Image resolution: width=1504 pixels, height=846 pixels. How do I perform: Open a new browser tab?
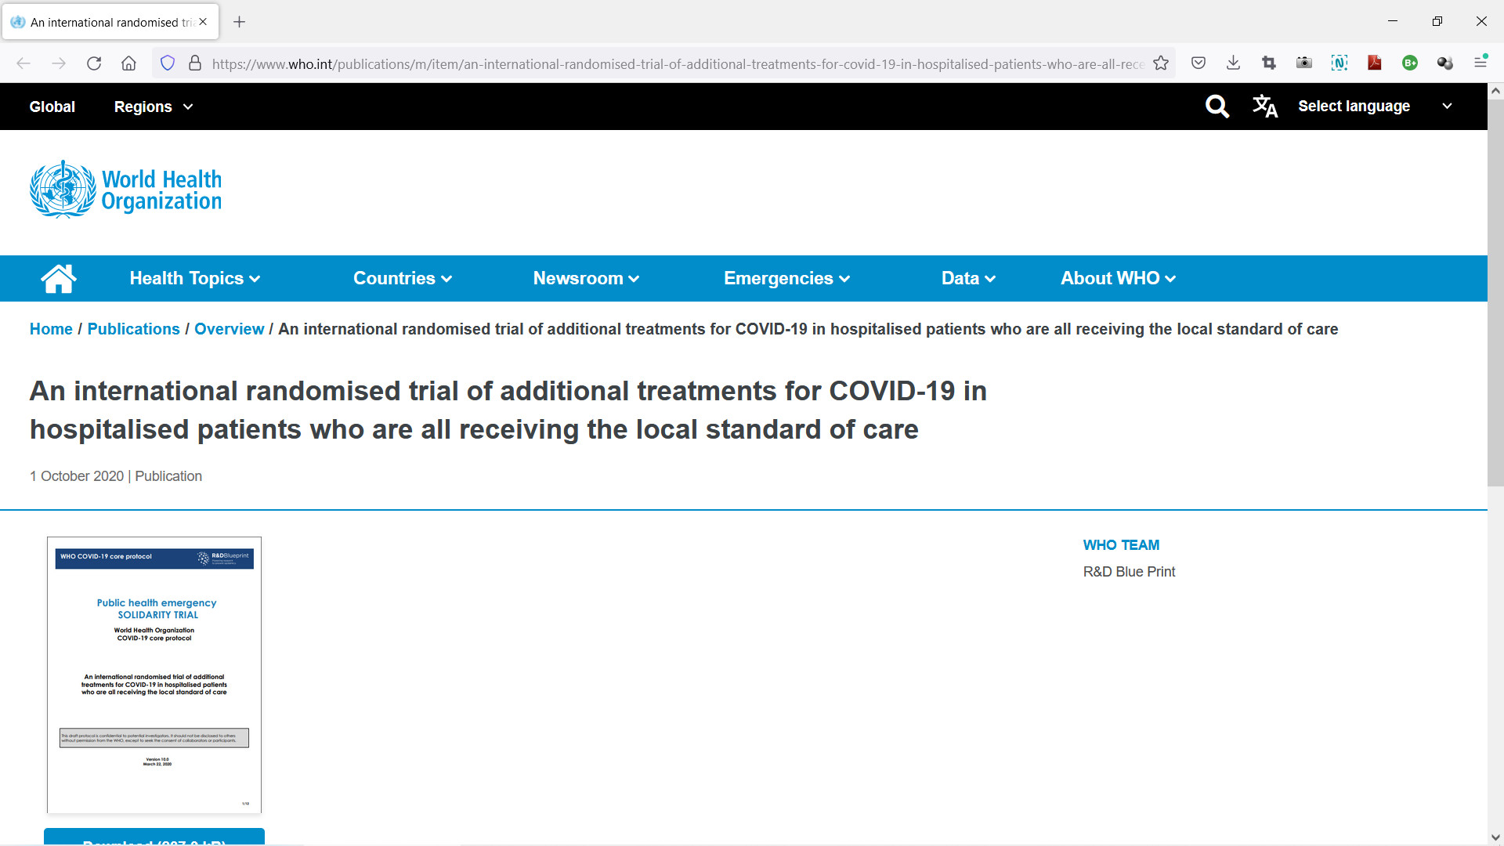240,22
